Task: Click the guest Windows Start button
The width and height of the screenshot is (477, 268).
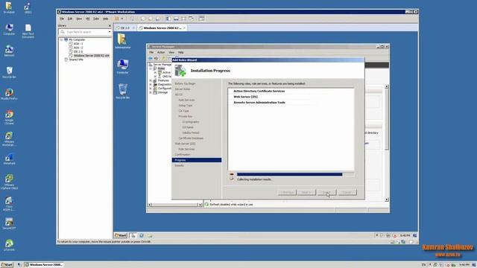Action: [121, 235]
